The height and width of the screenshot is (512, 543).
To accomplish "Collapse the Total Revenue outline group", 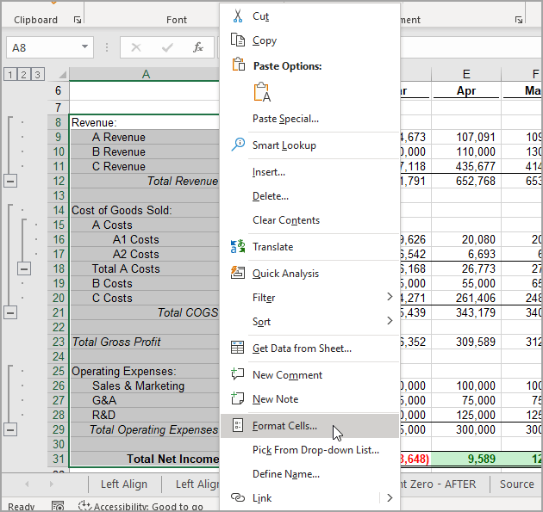I will click(x=10, y=181).
